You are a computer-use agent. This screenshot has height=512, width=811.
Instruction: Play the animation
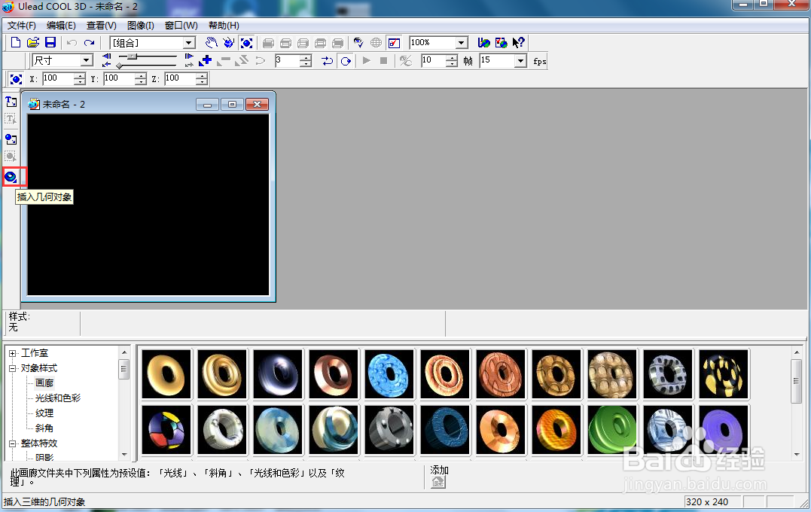click(366, 60)
